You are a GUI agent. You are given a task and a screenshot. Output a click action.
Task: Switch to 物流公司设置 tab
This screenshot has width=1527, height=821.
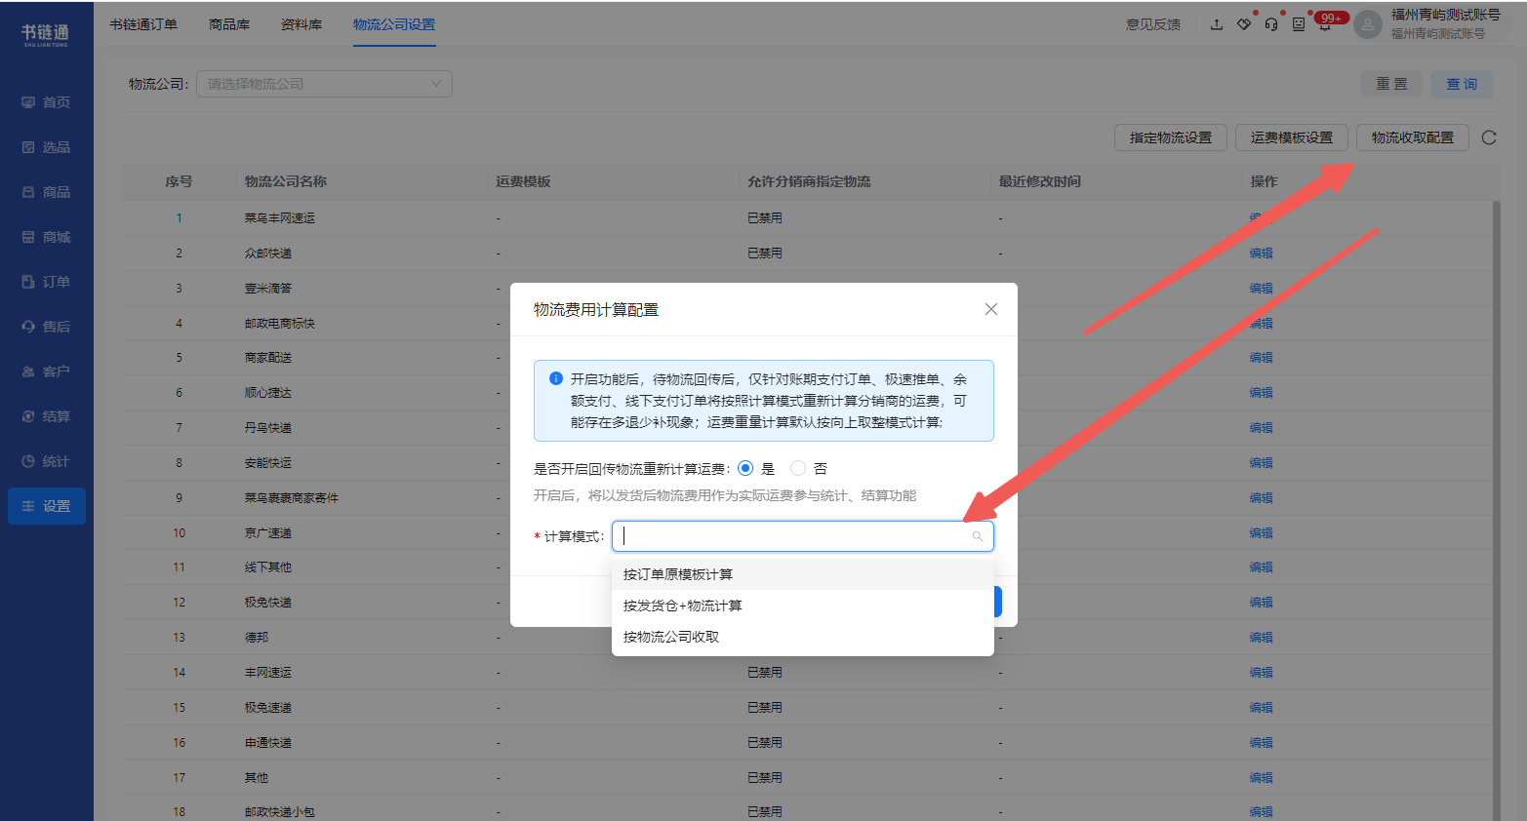point(394,24)
